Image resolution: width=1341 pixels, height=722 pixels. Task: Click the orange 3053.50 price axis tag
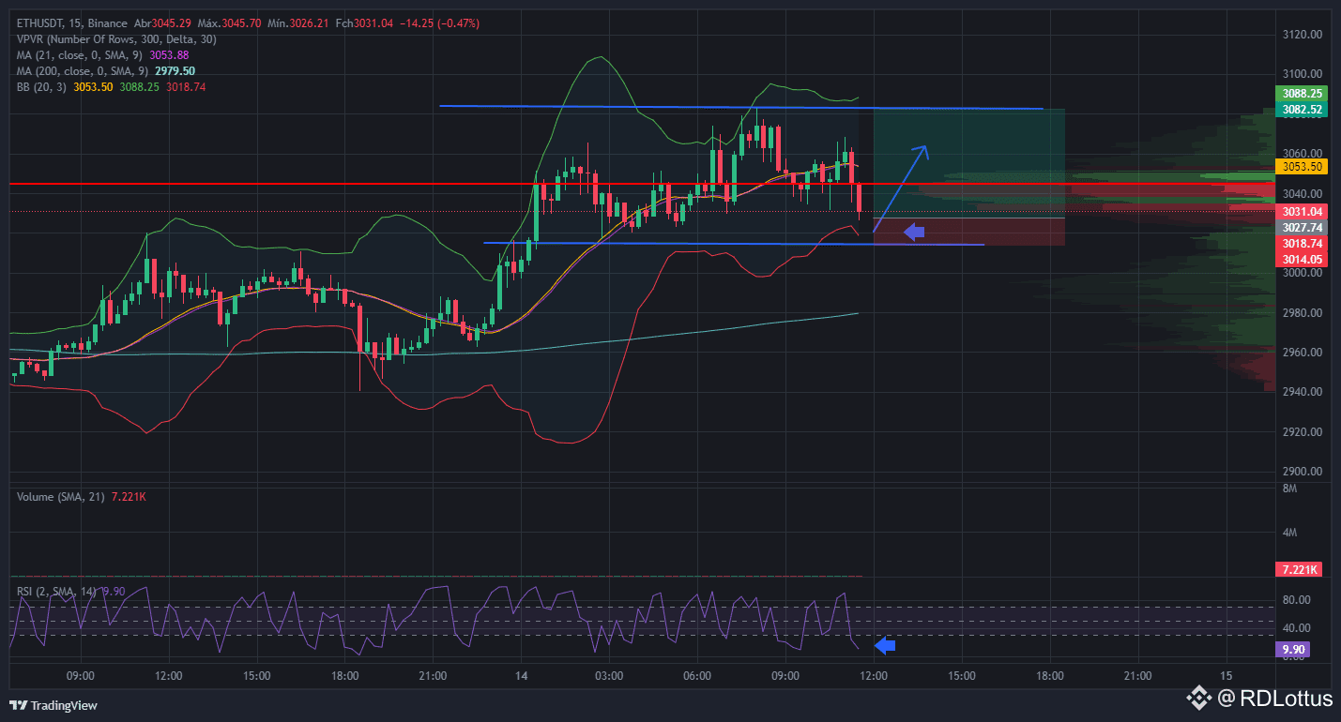tap(1301, 167)
